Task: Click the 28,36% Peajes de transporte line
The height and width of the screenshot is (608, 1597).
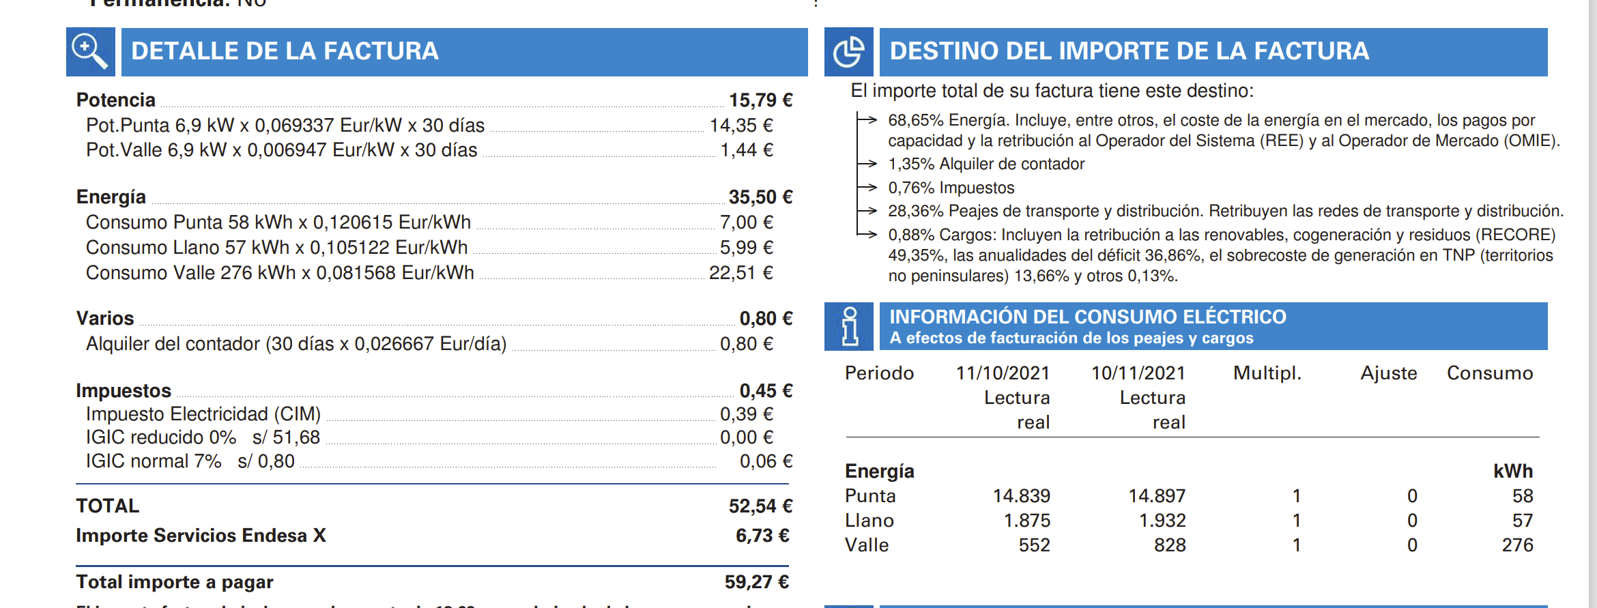Action: point(1225,212)
